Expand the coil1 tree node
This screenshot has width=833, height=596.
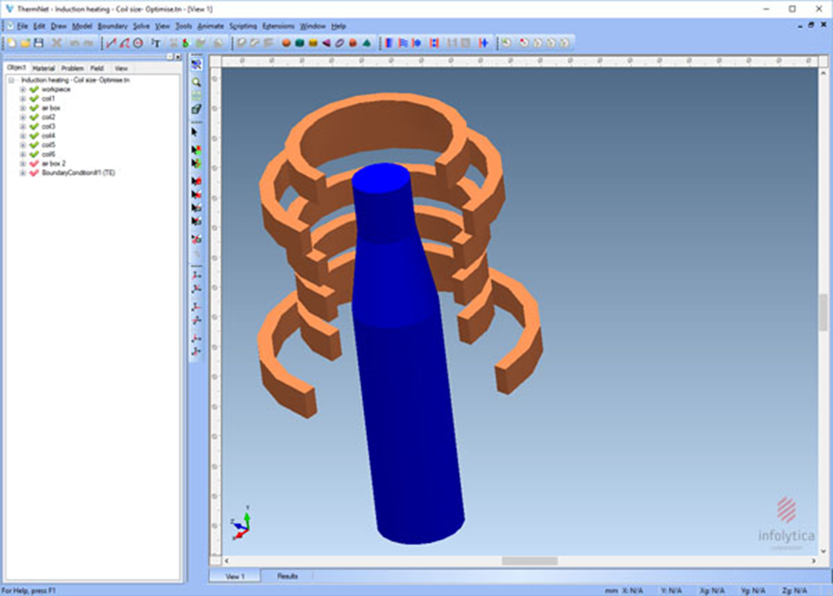click(22, 99)
